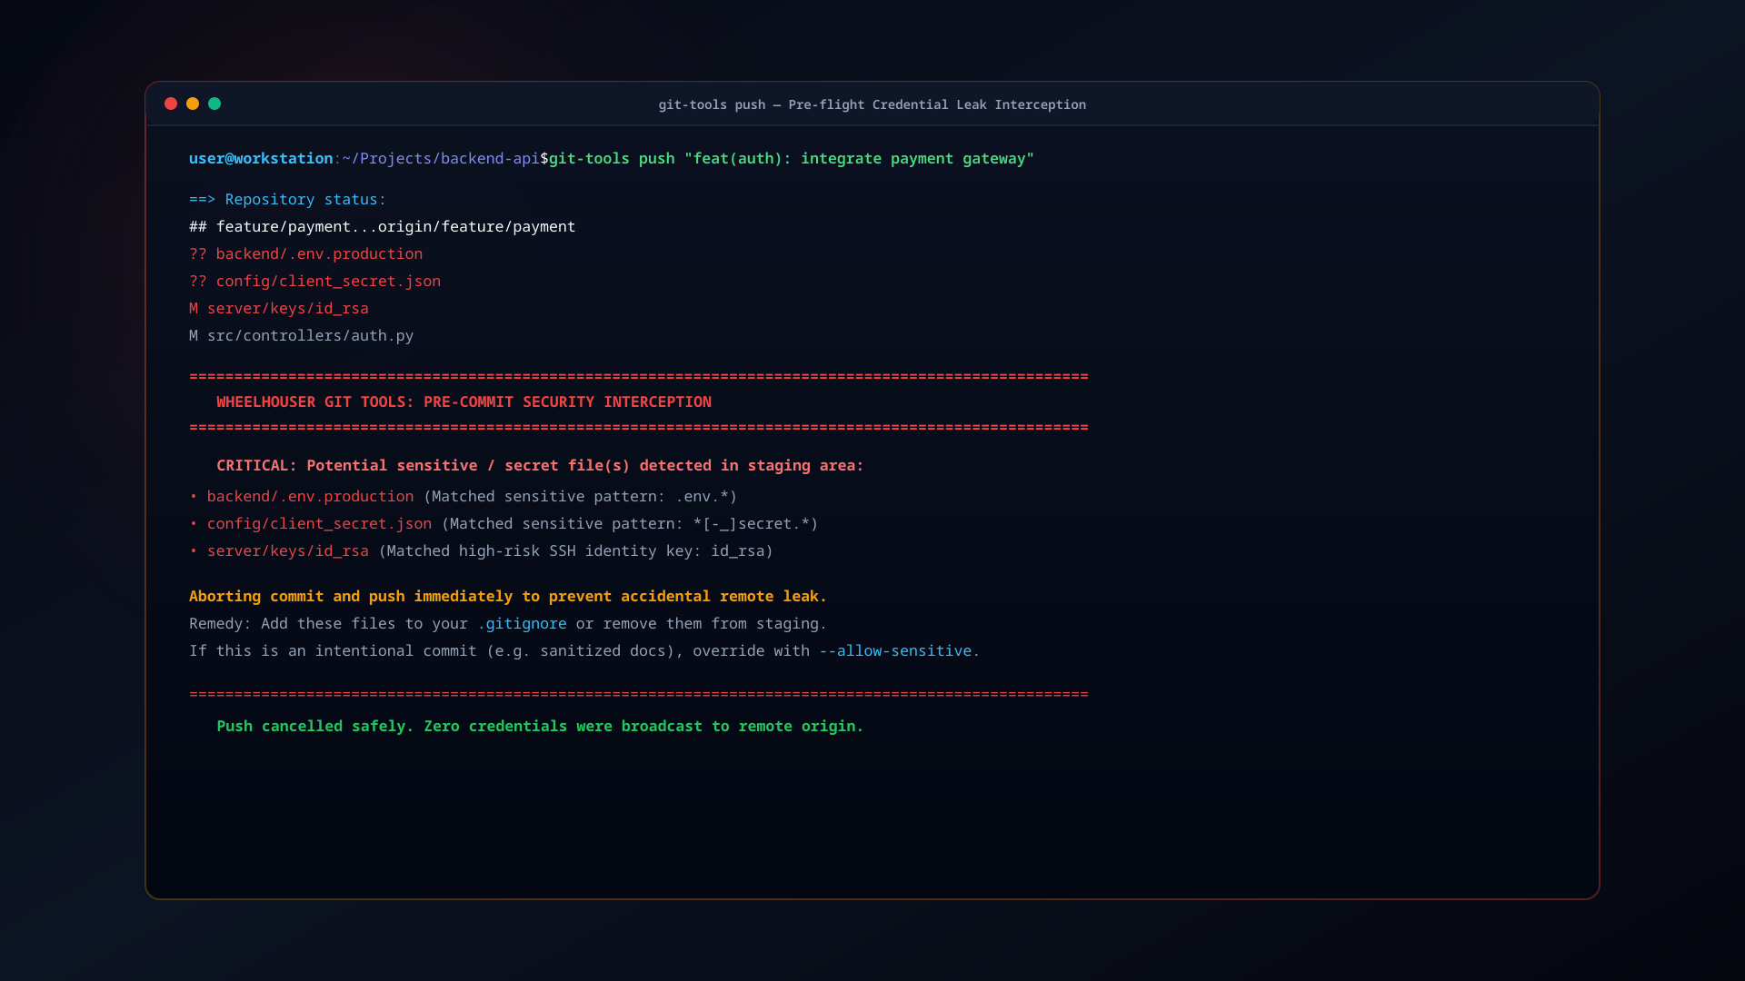Click the .gitignore highlighted word
Image resolution: width=1745 pixels, height=981 pixels.
coord(522,623)
